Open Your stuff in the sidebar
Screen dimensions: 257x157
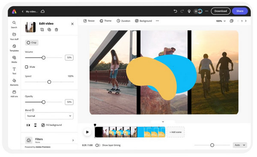point(14,36)
